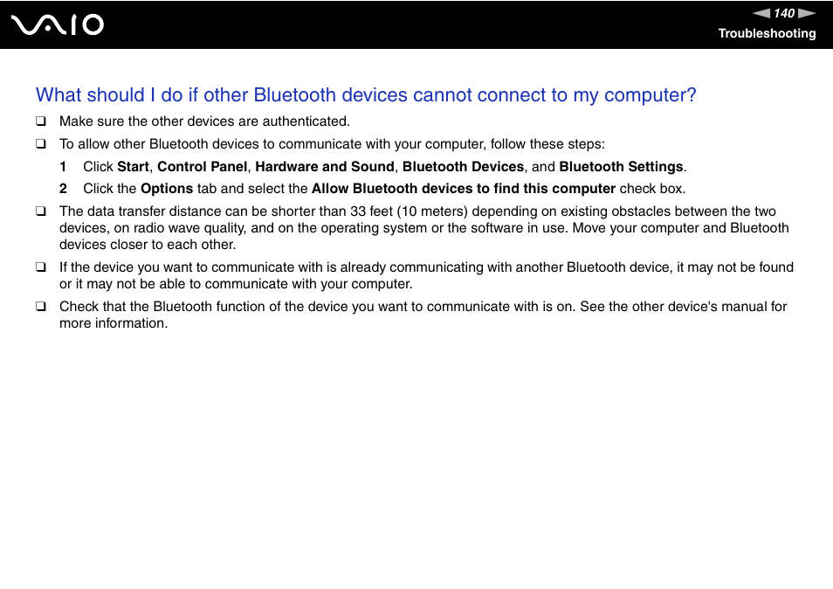Image resolution: width=833 pixels, height=589 pixels.
Task: Click the bold 'Start' text in step 1
Action: click(133, 167)
